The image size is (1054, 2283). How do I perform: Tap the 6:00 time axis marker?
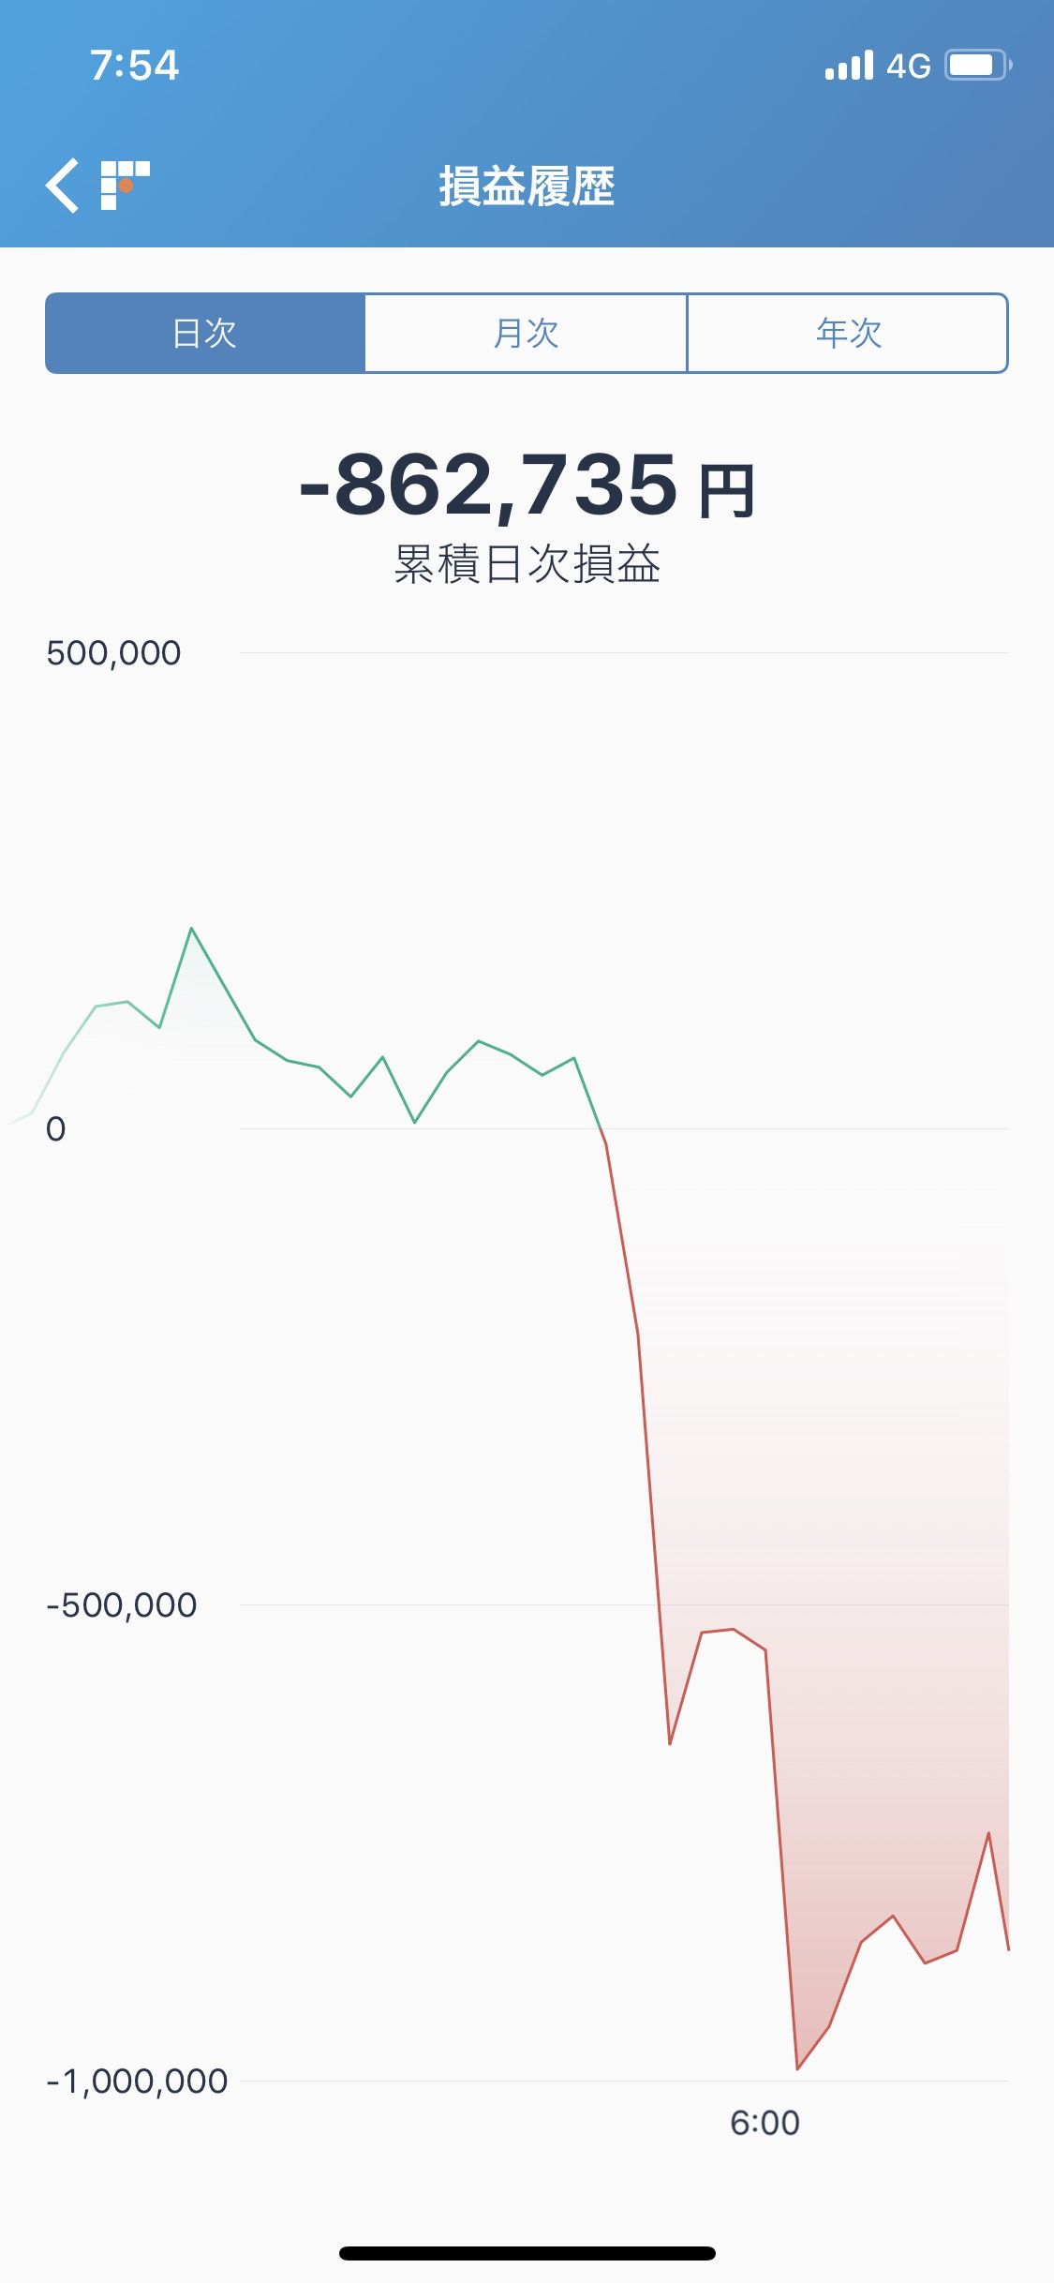click(x=765, y=2123)
